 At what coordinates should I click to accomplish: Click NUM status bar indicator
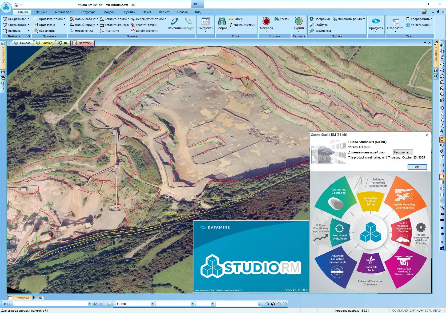point(420,311)
